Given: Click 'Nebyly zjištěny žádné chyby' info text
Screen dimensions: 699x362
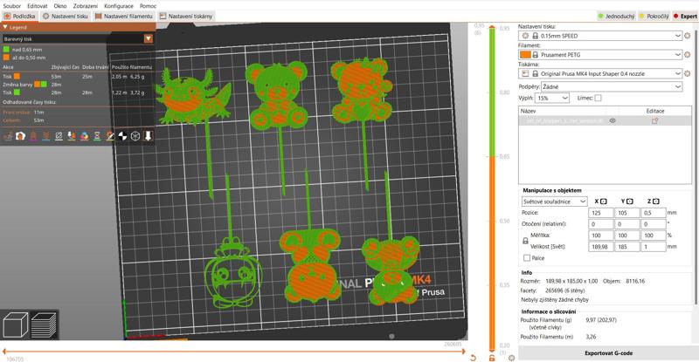Looking at the screenshot, I should click(555, 300).
